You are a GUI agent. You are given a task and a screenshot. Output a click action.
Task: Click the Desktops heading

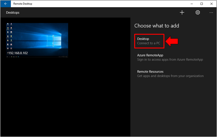[x=13, y=13]
